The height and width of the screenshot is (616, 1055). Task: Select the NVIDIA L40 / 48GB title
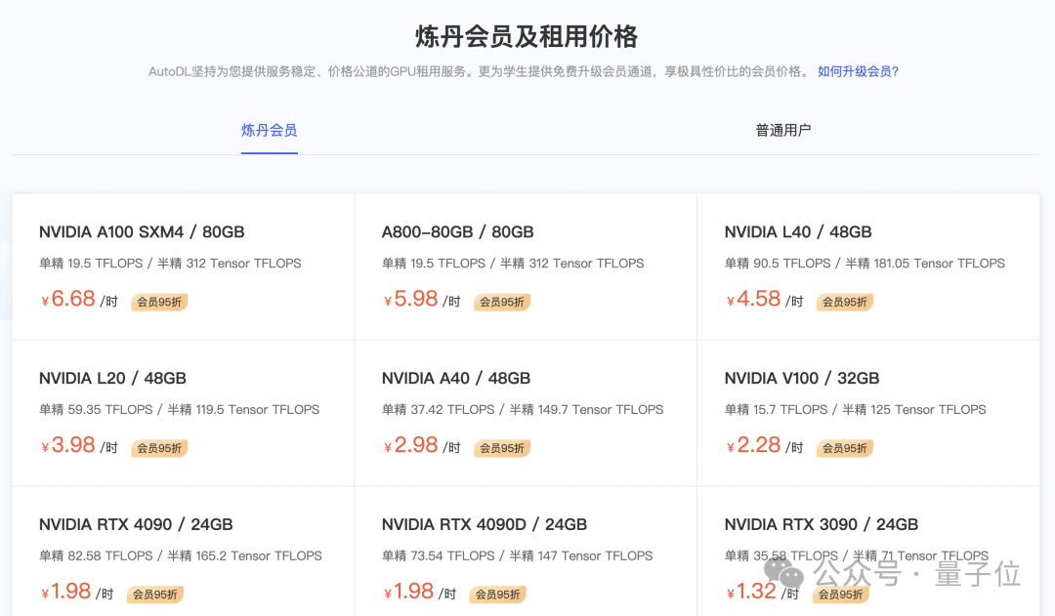(798, 232)
